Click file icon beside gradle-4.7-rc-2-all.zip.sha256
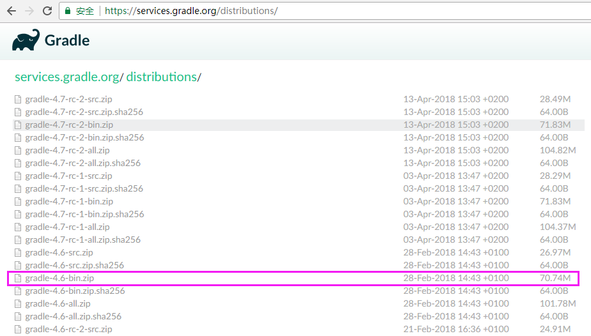Viewport: 591px width, 336px height. coord(18,163)
